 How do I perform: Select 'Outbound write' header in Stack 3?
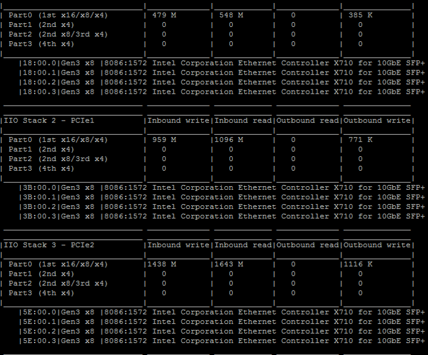(x=377, y=245)
